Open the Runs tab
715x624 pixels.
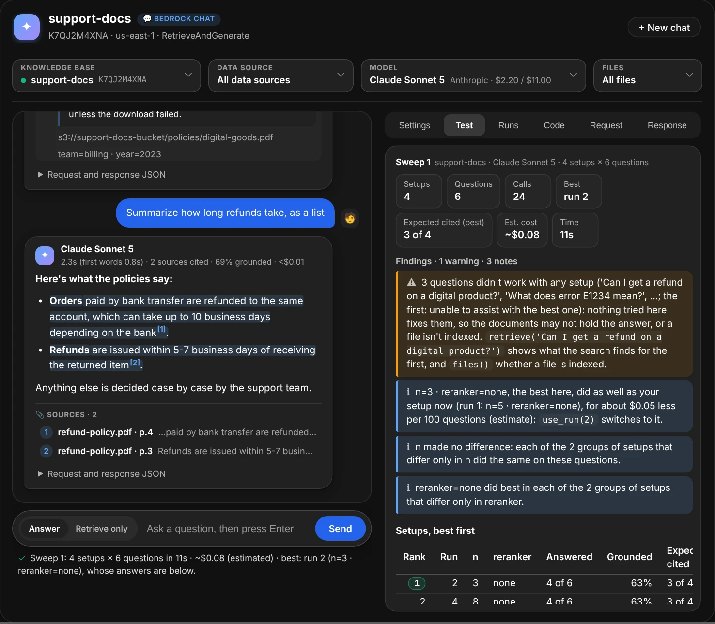(508, 125)
